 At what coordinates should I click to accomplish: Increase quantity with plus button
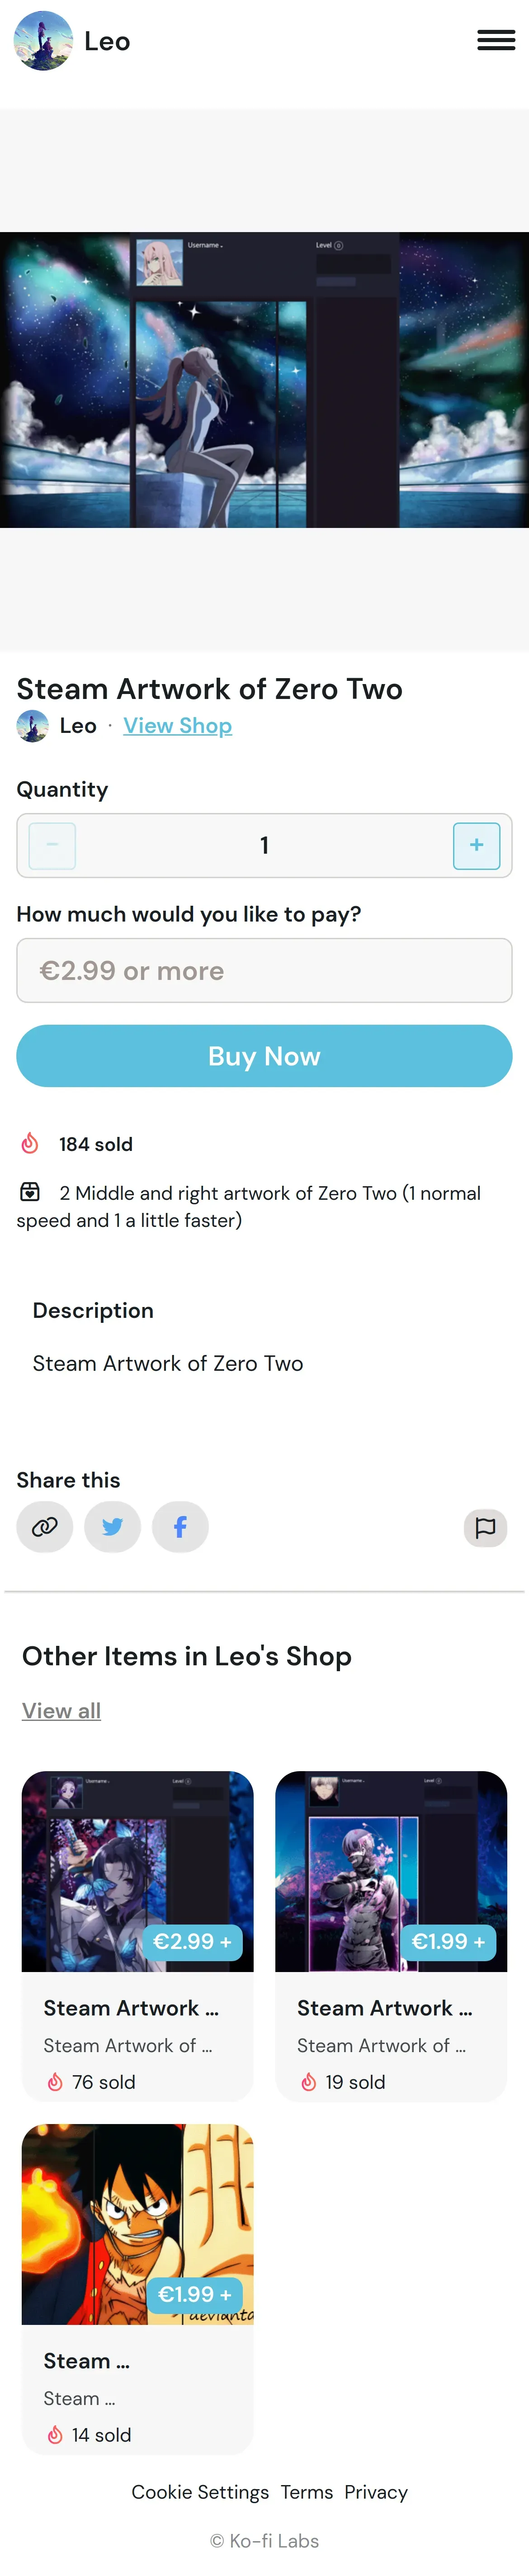pos(476,846)
